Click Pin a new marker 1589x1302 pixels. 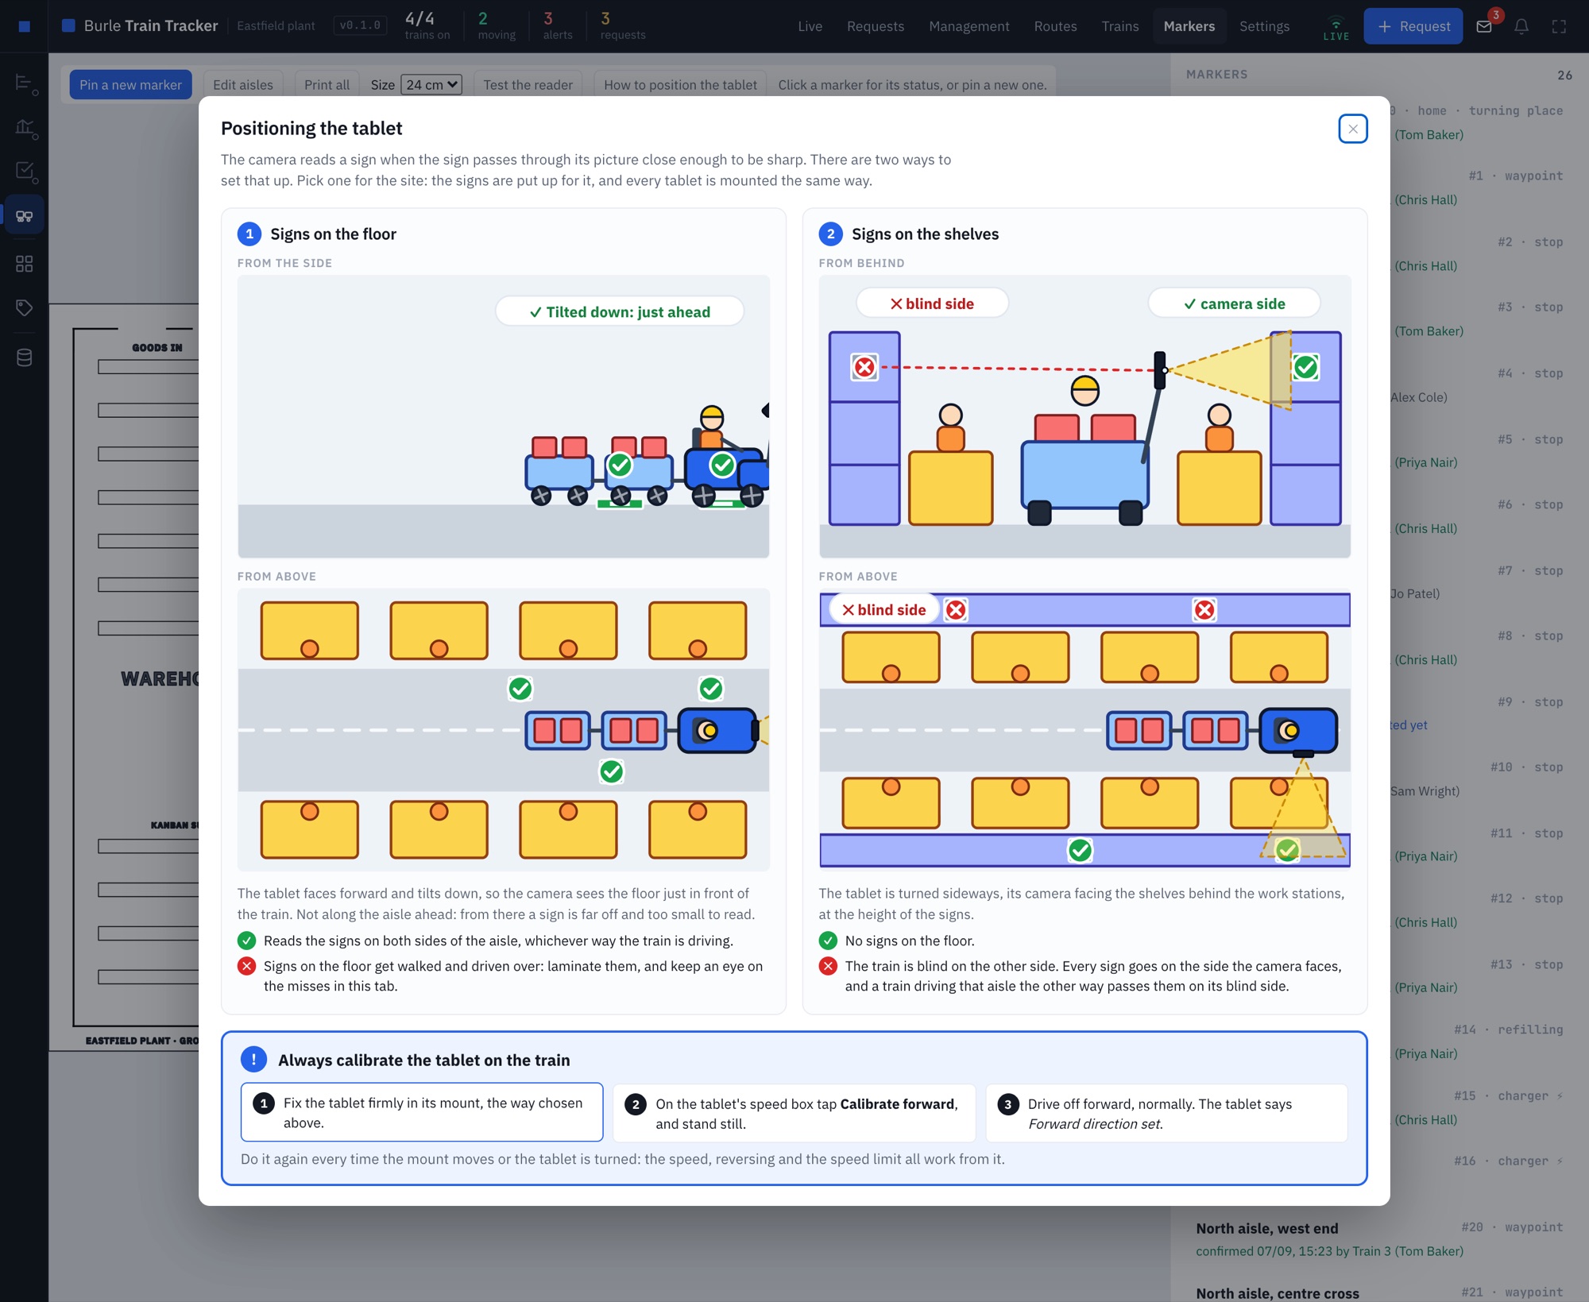(x=130, y=84)
